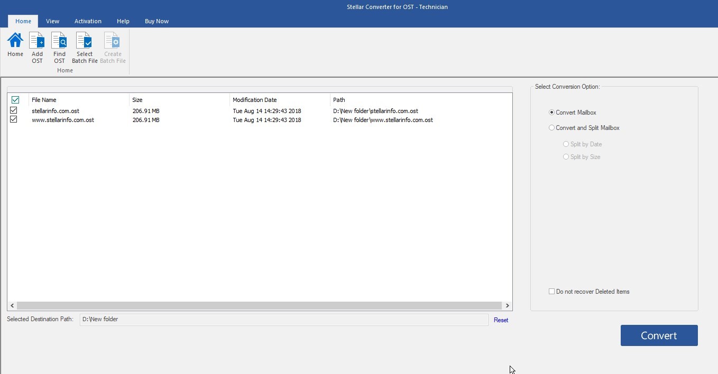Select the stellarinfo.com.ost file name
The image size is (718, 374).
pos(56,111)
